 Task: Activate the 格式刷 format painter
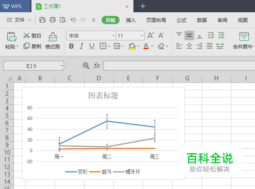coord(53,41)
